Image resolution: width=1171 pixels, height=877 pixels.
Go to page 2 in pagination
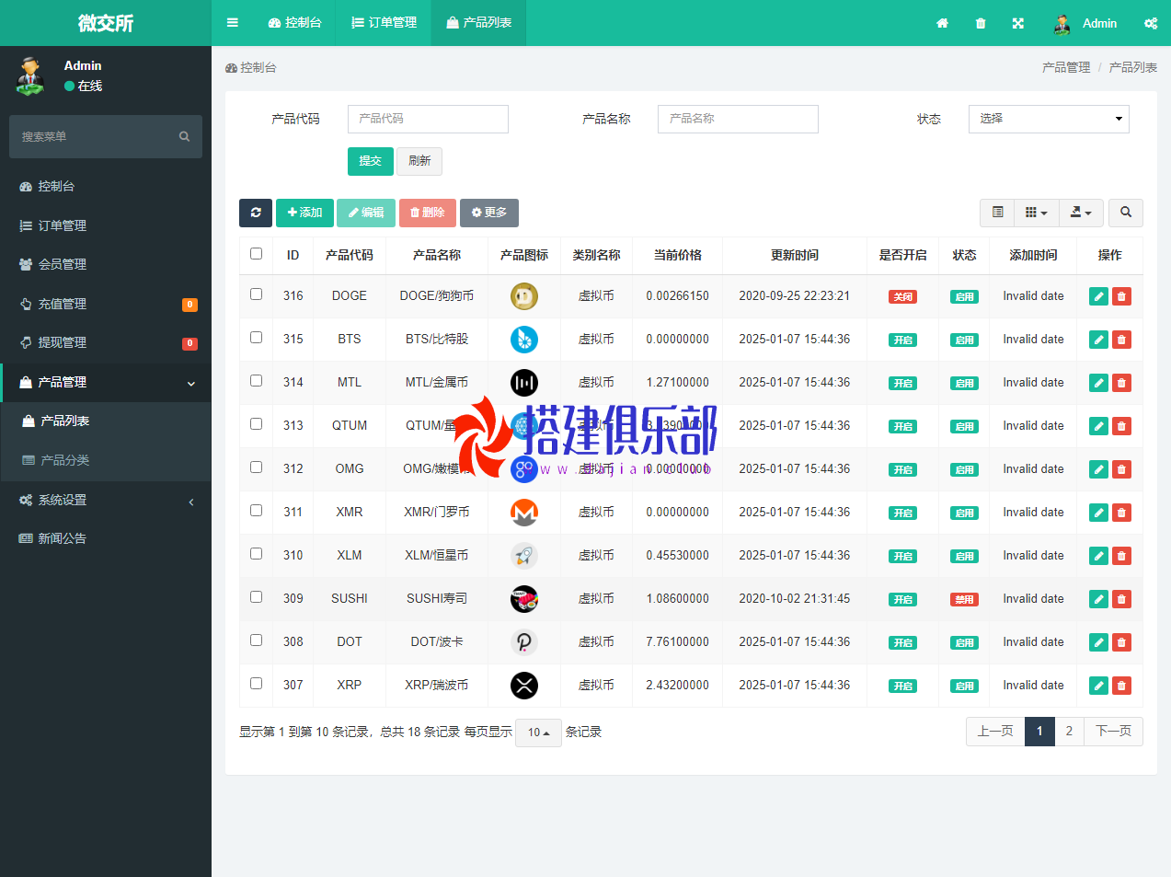(x=1069, y=732)
